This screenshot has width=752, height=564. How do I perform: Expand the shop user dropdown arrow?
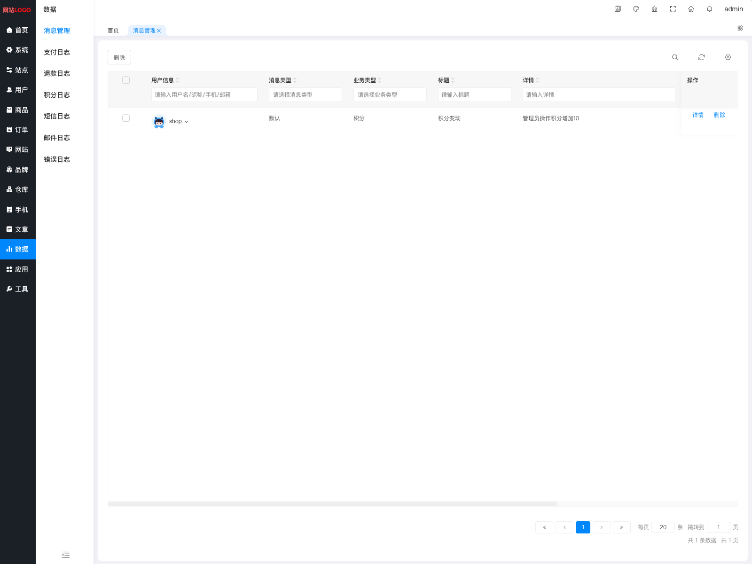tap(187, 122)
